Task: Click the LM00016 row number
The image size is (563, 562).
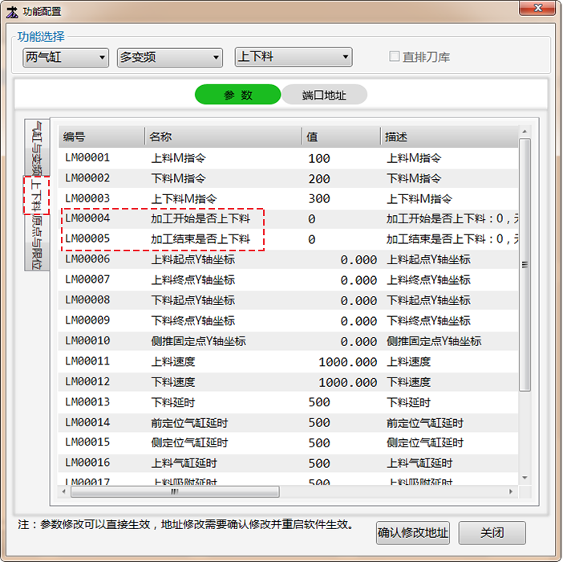Action: [x=87, y=462]
